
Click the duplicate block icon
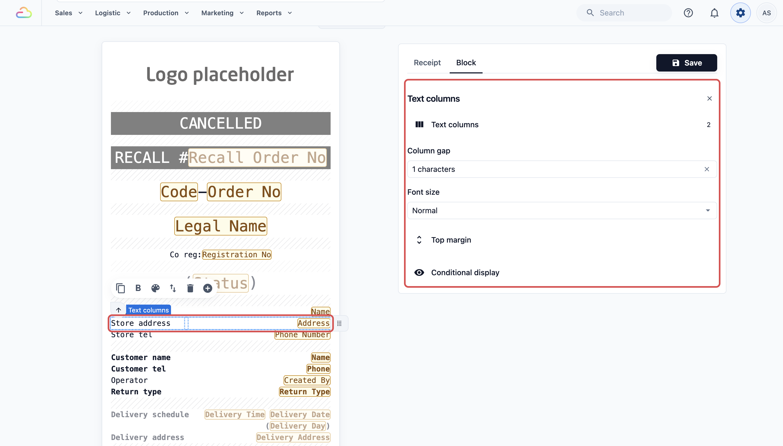tap(120, 288)
